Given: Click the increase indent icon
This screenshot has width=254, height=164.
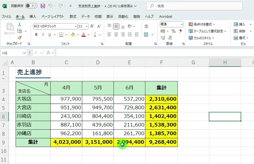Looking at the screenshot, I should [x=137, y=35].
